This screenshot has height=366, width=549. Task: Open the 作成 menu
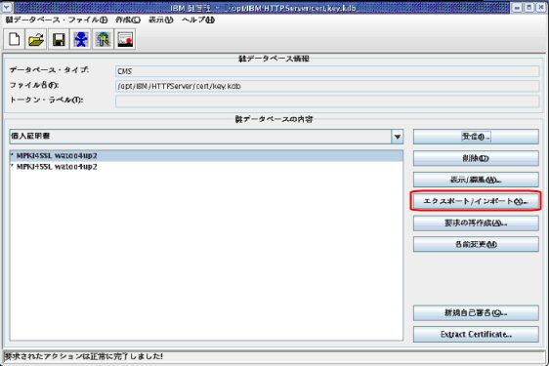pyautogui.click(x=128, y=20)
